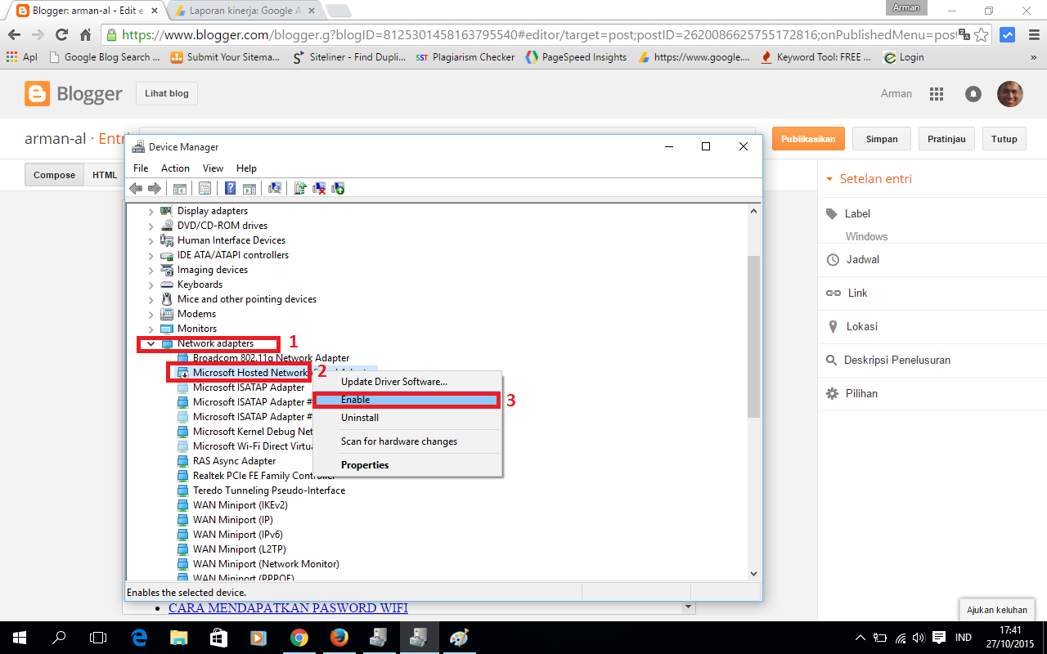Screen dimensions: 1047x654
Task: Expand Display adapters node
Action: [151, 211]
